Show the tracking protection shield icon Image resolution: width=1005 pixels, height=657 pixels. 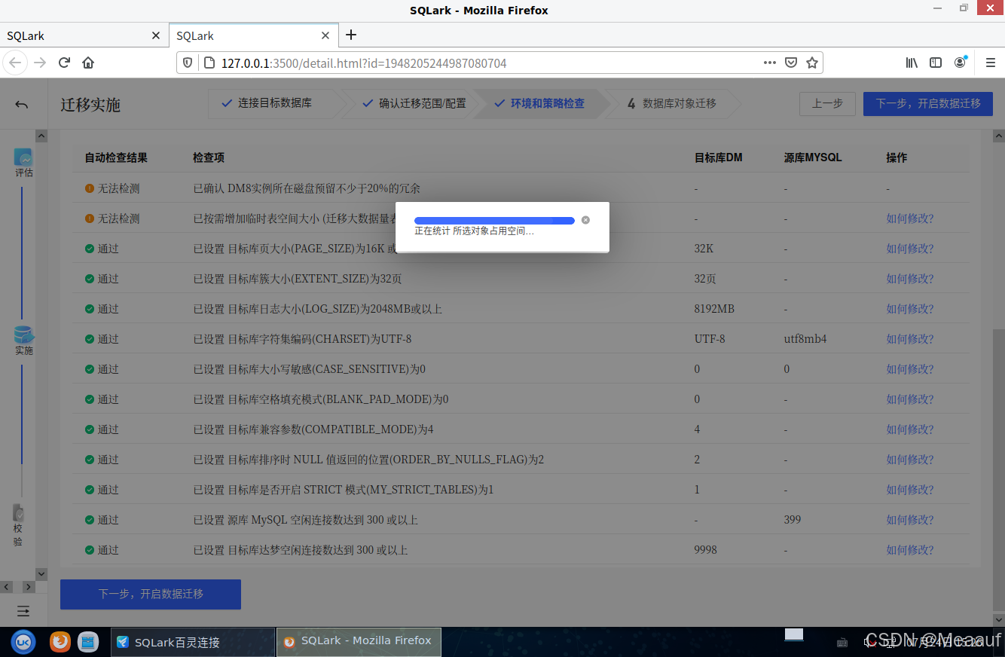[188, 63]
